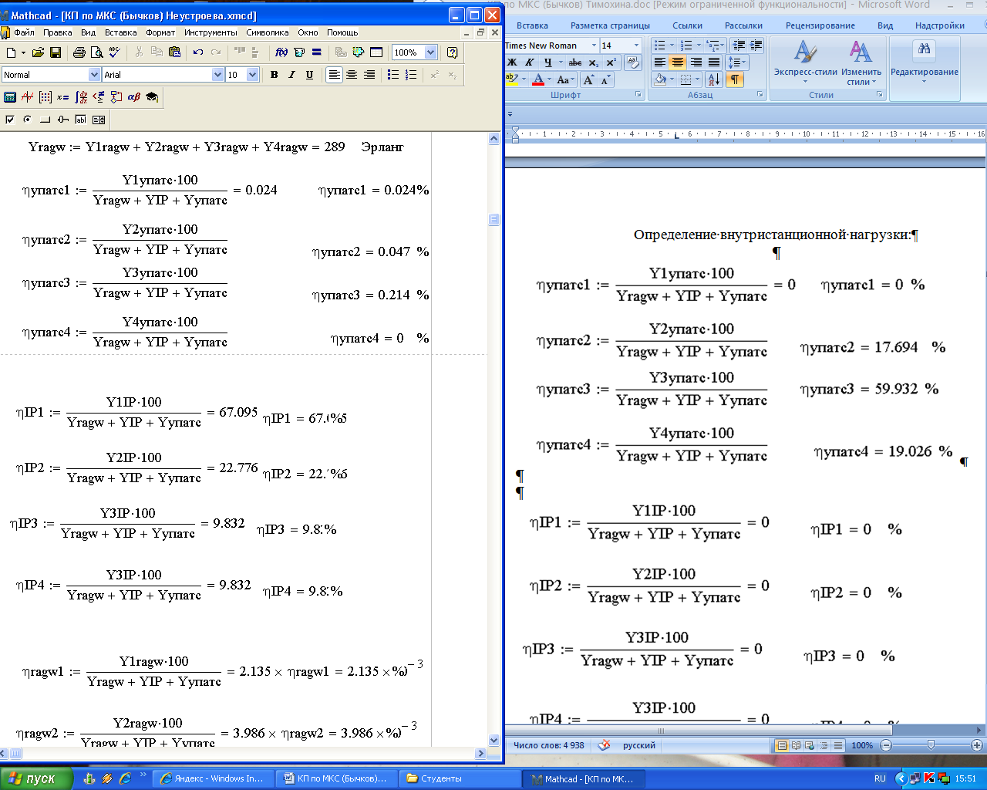Open the Programming palette in Mathcad

coord(116,97)
